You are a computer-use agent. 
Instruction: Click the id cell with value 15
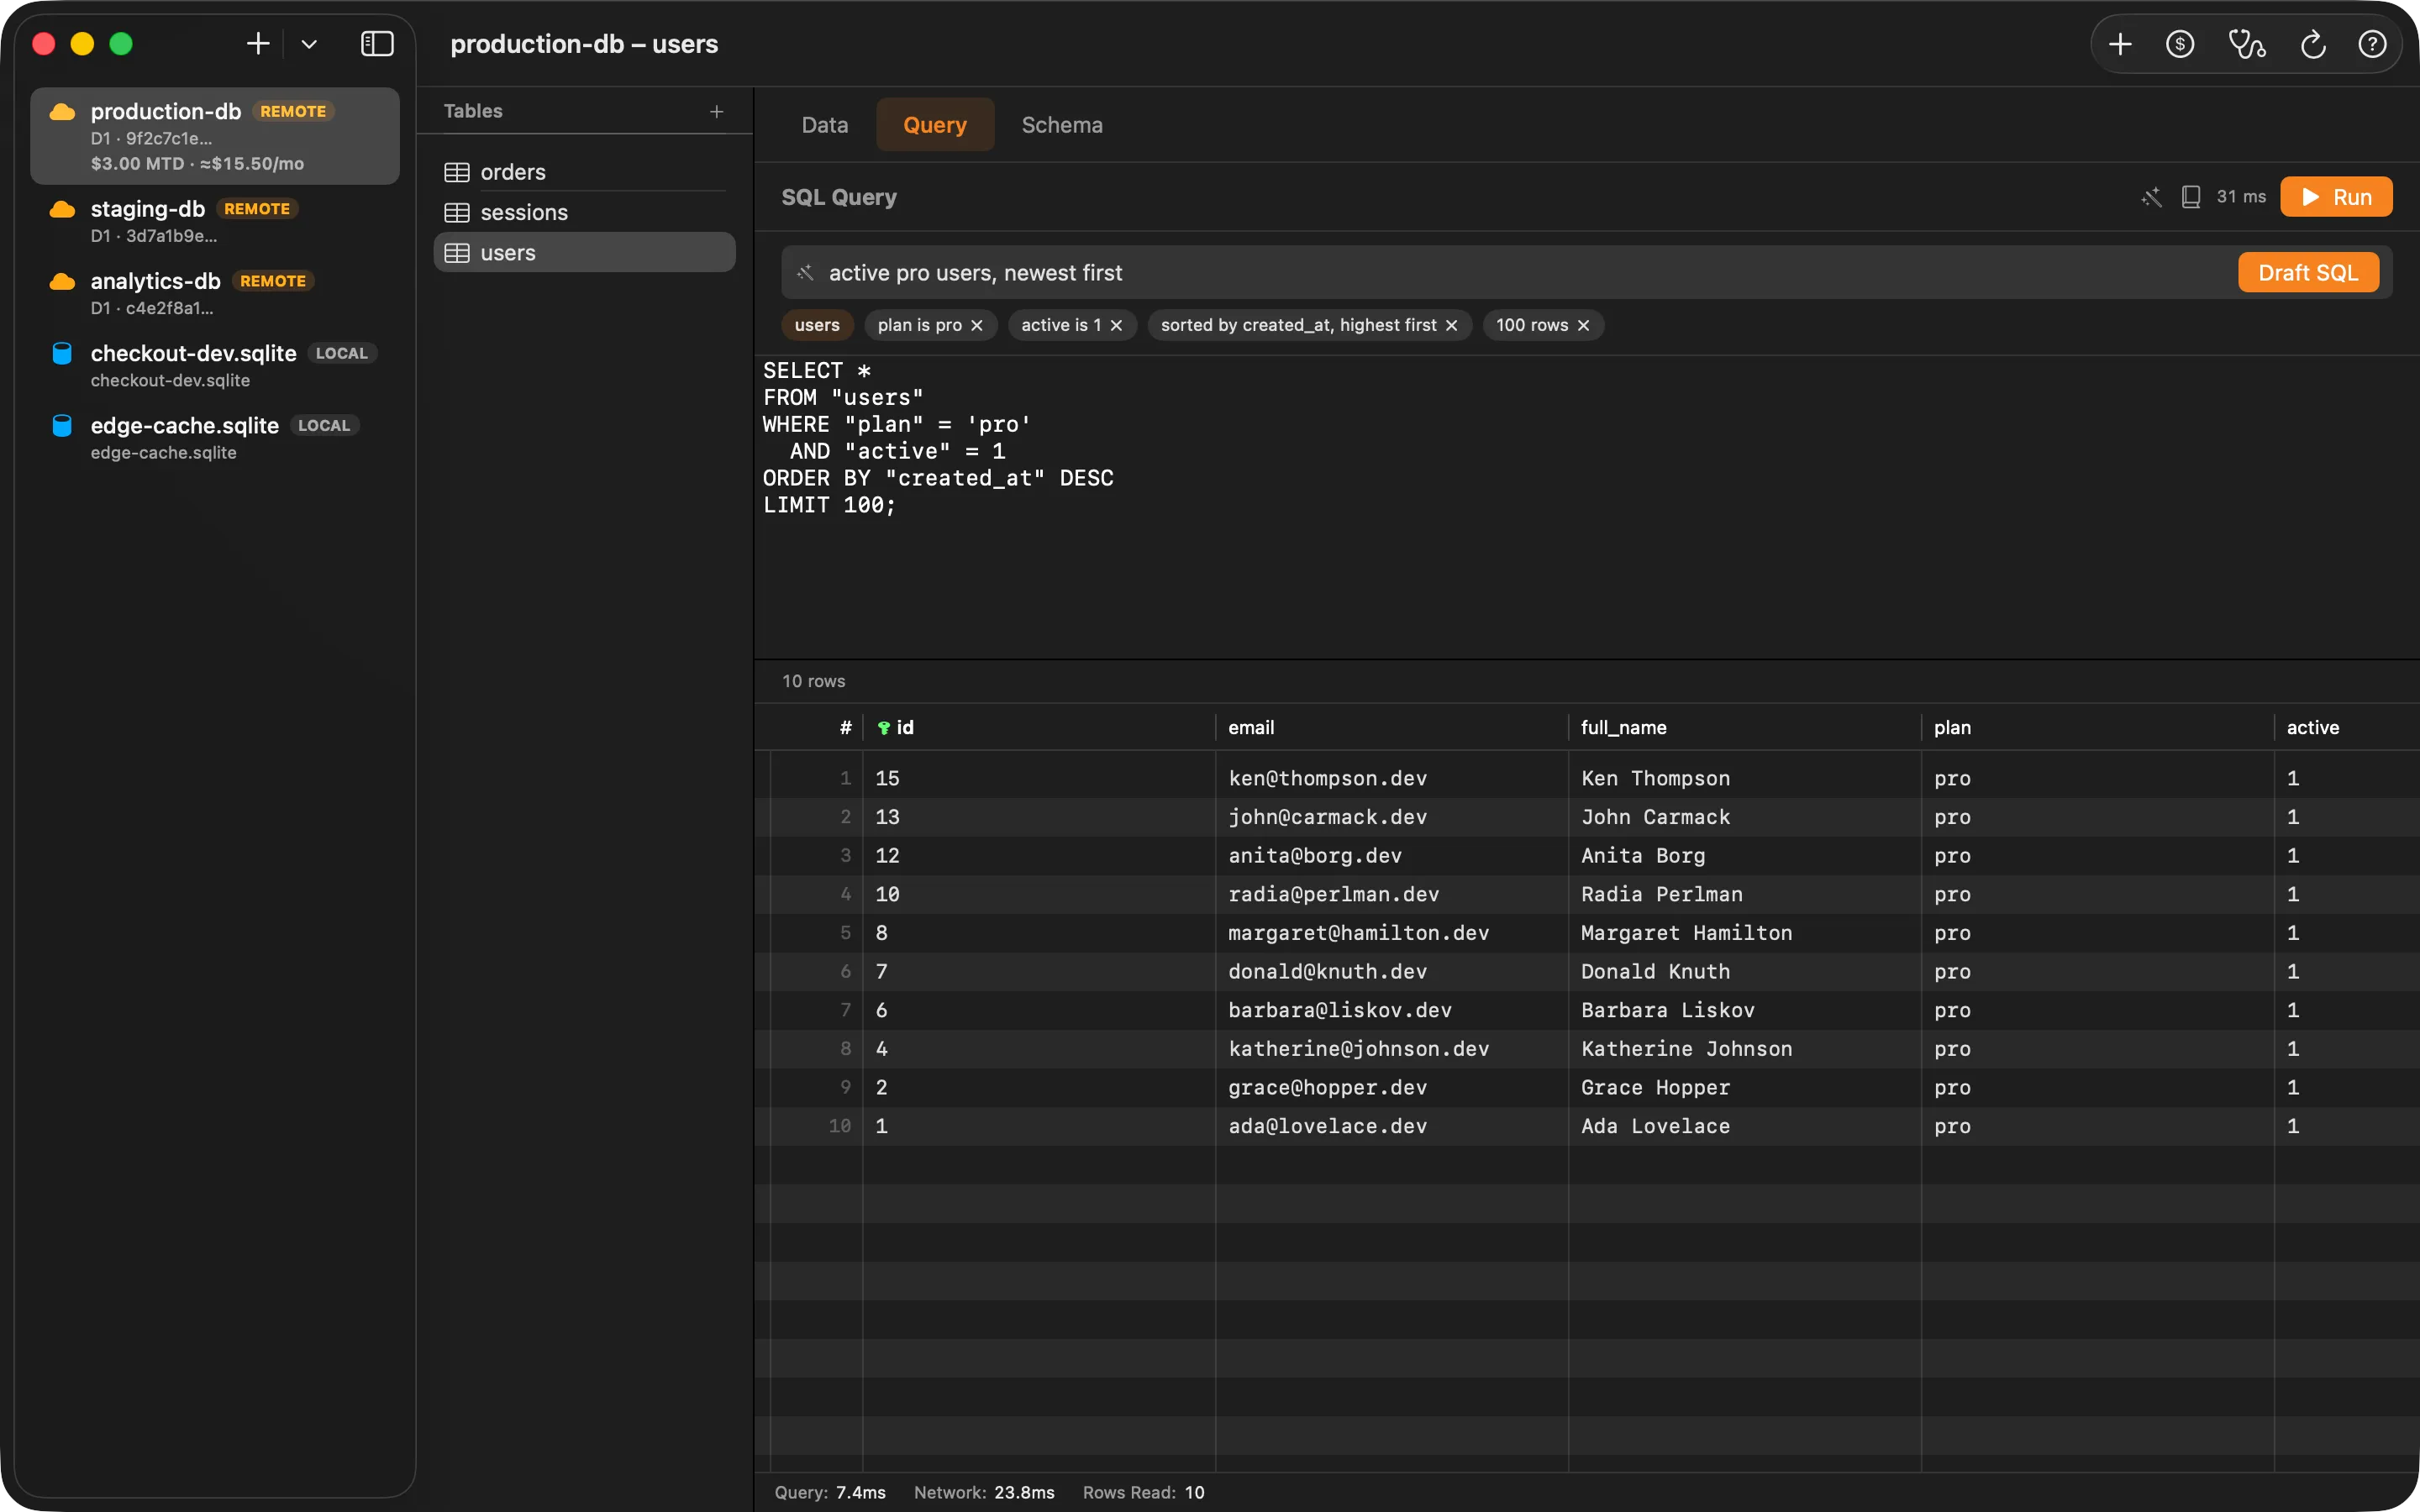(1039, 778)
